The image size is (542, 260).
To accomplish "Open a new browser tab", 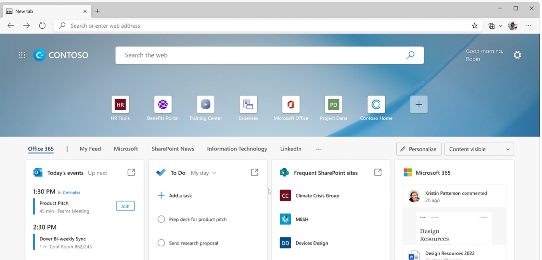I will pos(97,11).
